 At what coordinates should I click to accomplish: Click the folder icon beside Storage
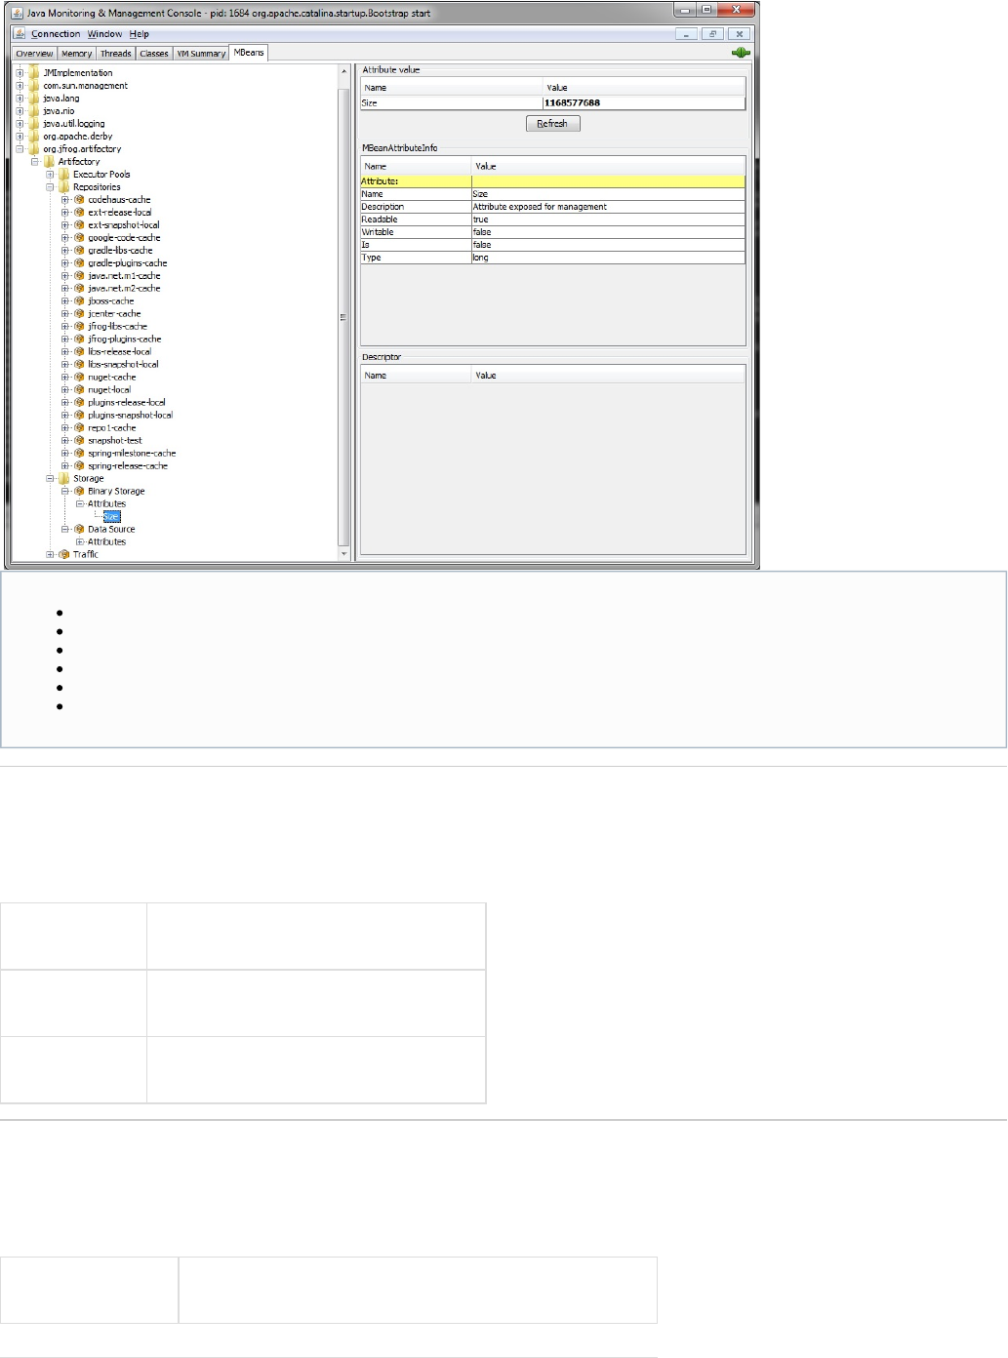click(64, 478)
